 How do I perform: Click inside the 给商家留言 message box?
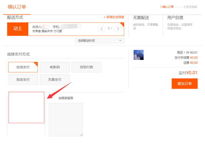[66, 119]
